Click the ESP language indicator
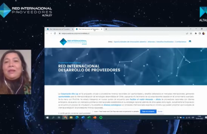The image size is (207, 134). point(193,118)
